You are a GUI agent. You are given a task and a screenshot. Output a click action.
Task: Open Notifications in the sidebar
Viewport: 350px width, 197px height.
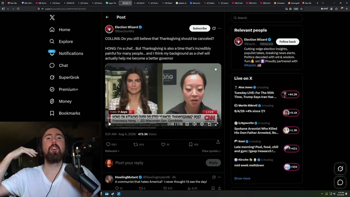click(66, 53)
